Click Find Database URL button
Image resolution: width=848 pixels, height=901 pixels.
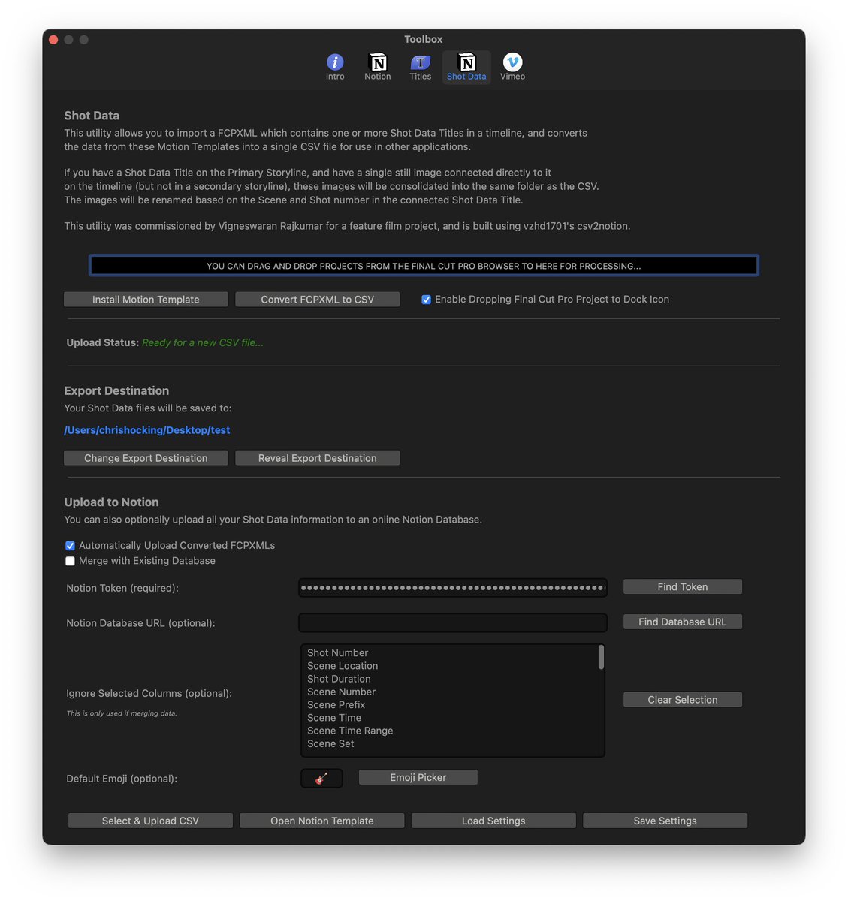(x=683, y=622)
